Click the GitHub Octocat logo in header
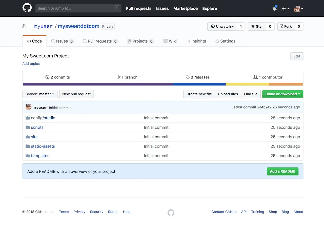324x229 pixels. tap(27, 8)
